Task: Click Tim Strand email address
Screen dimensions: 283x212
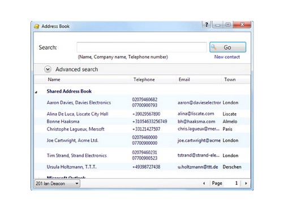Action: [199, 155]
